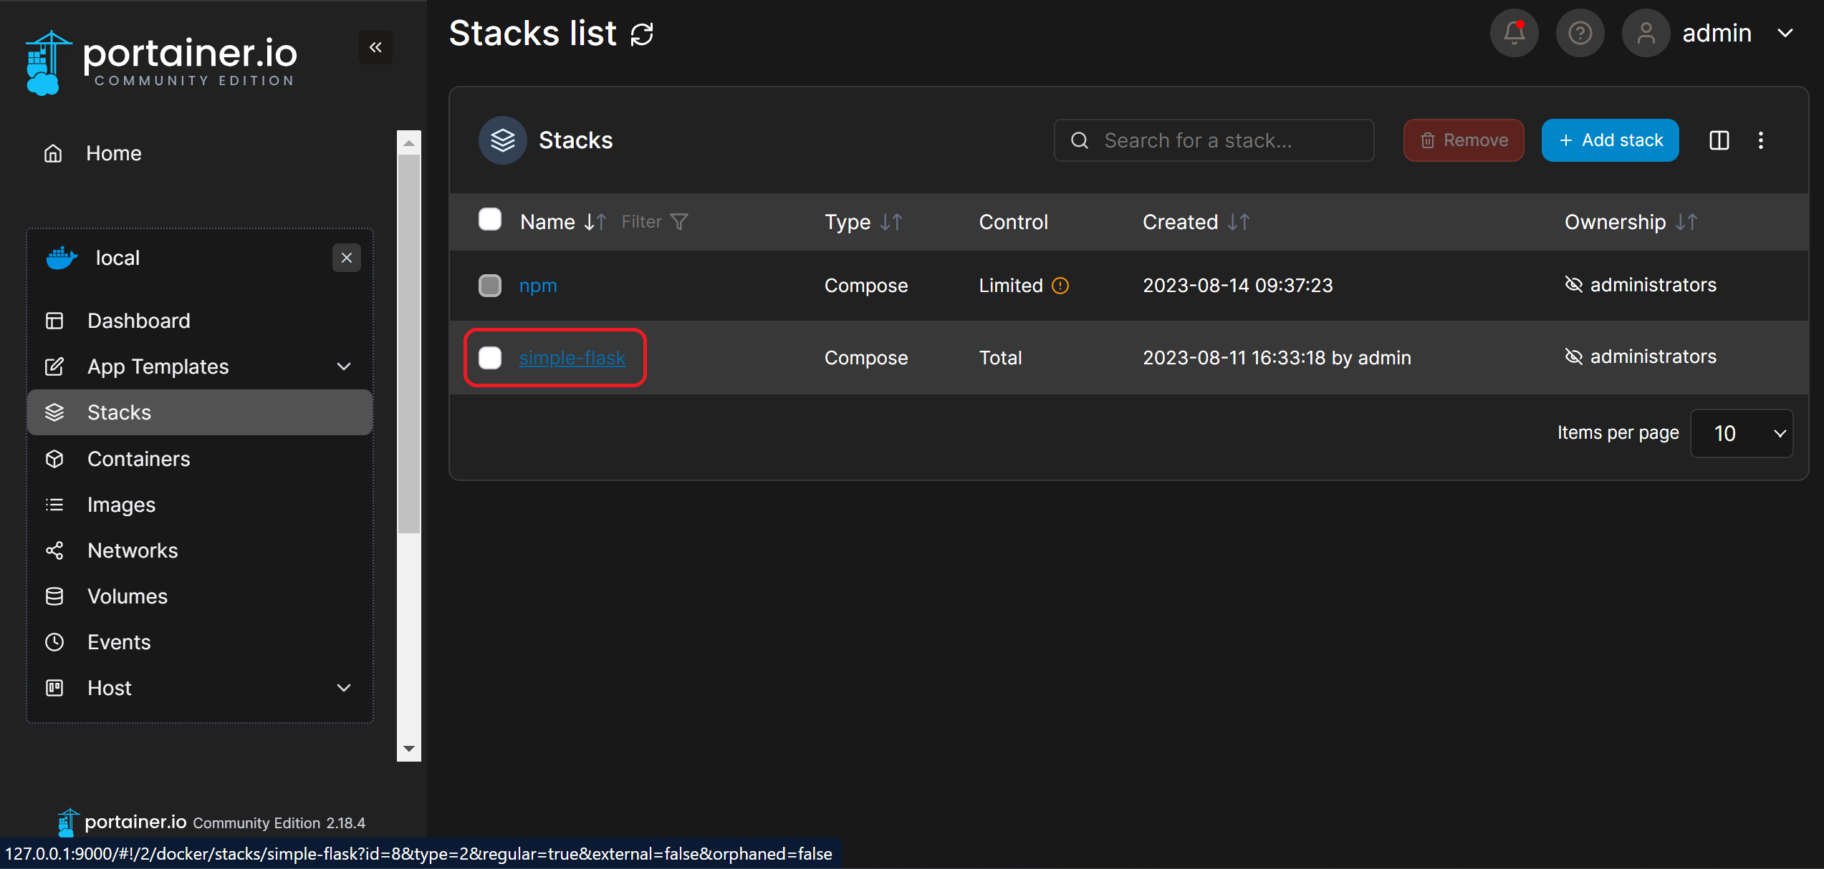Check the simple-flask stack checkbox
1824x869 pixels.
490,357
